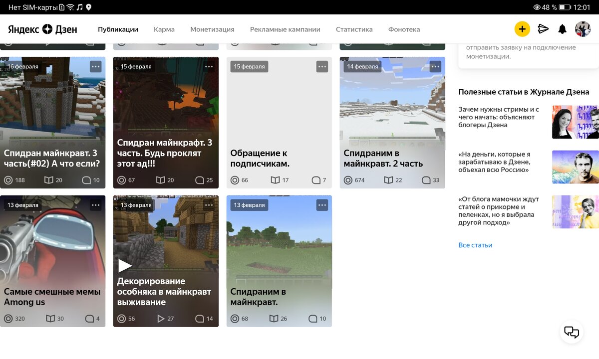Click the reads icon showing 17
Image resolution: width=599 pixels, height=359 pixels.
(x=275, y=180)
